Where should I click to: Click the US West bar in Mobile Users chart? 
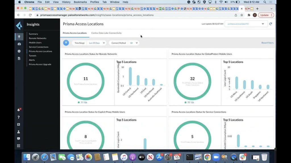click(x=237, y=83)
